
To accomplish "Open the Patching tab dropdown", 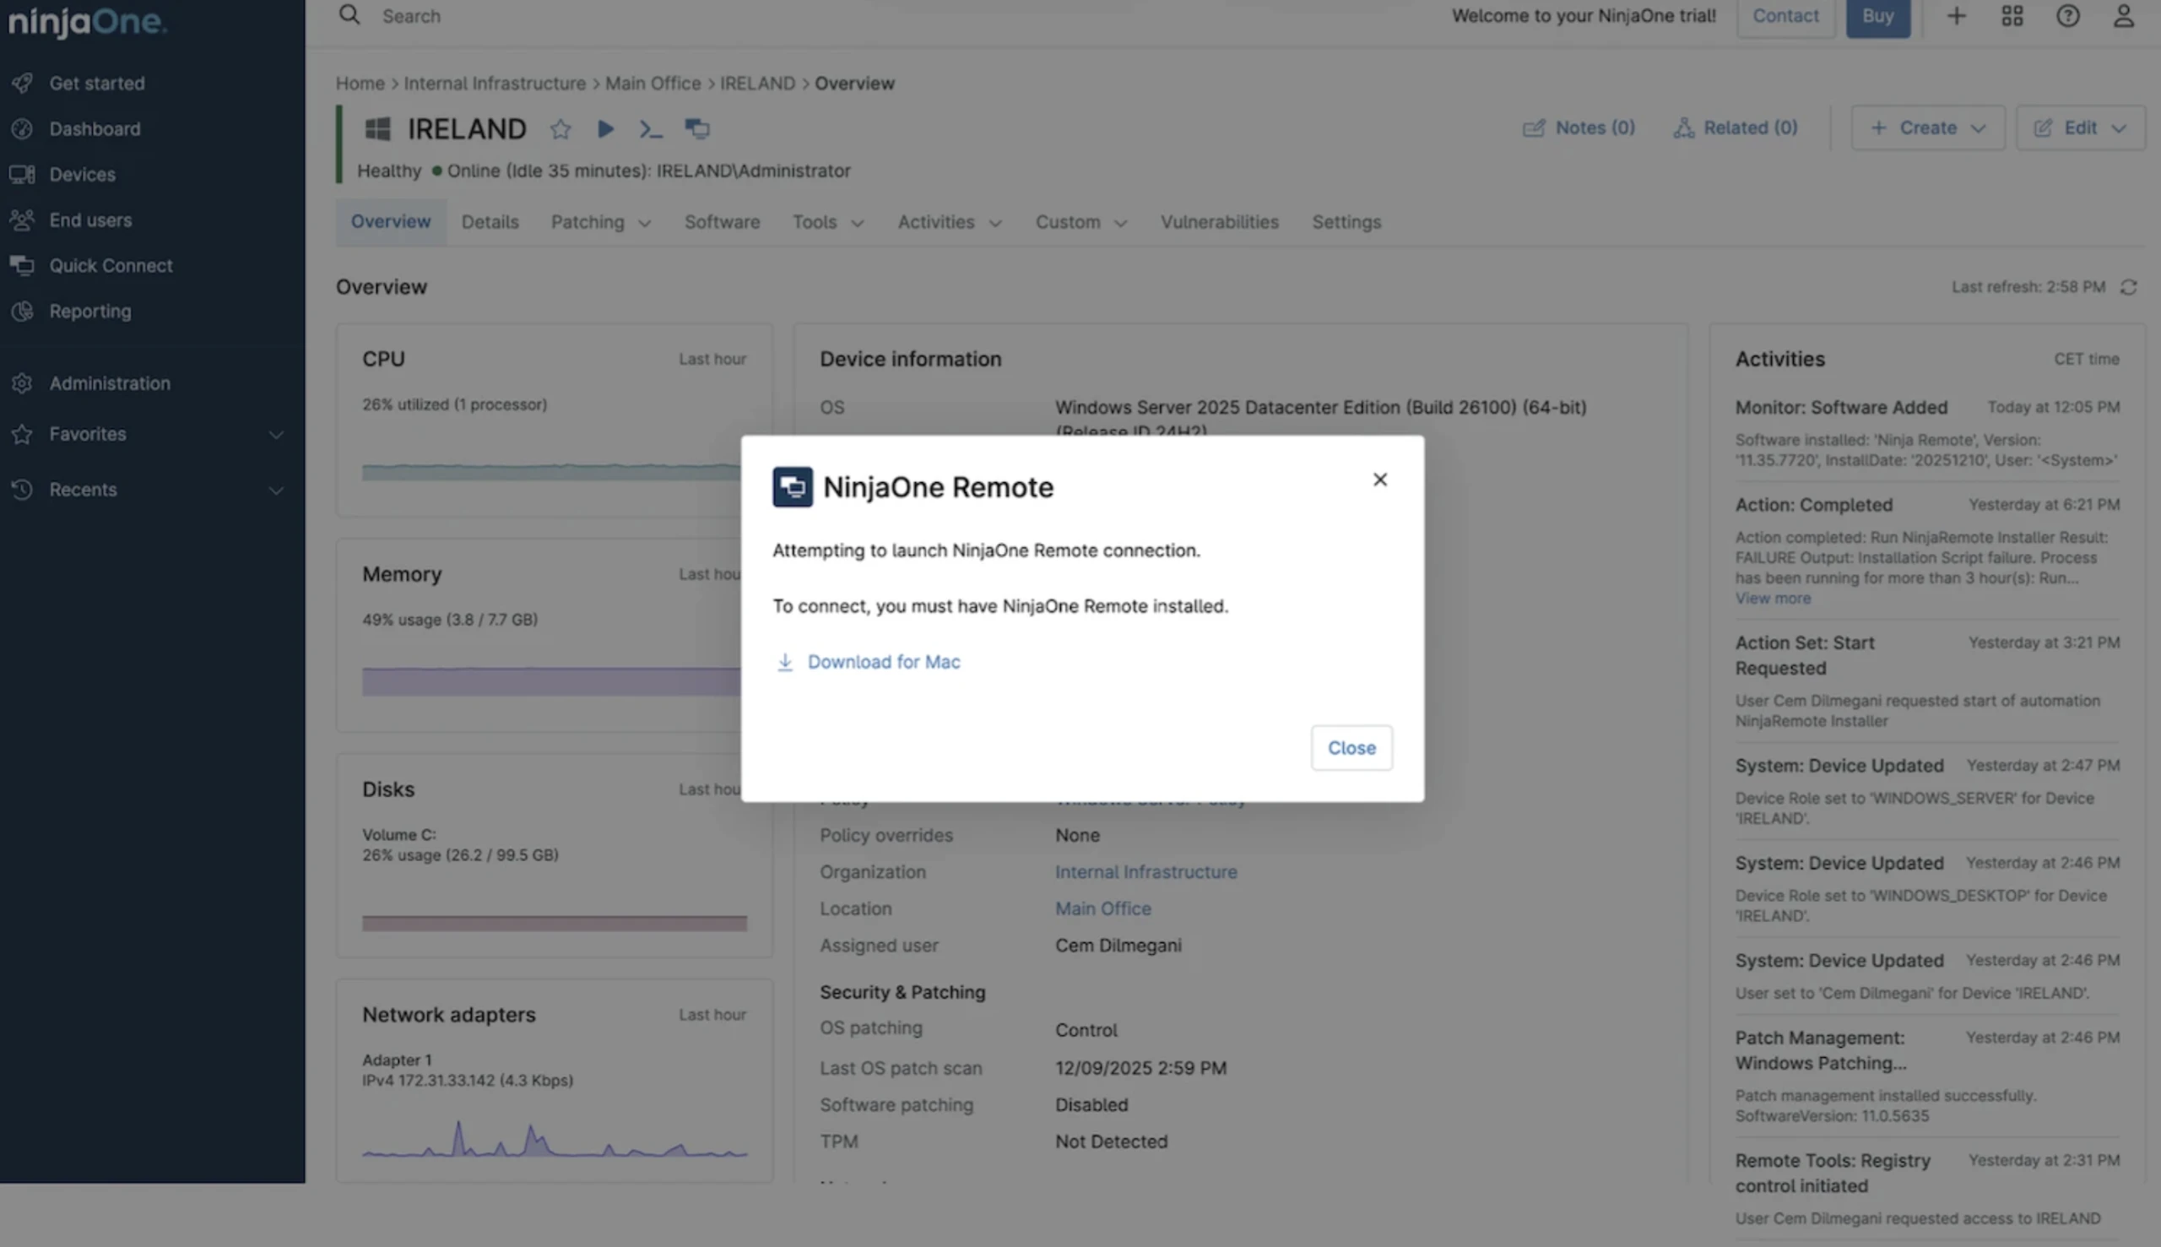I will pyautogui.click(x=601, y=222).
